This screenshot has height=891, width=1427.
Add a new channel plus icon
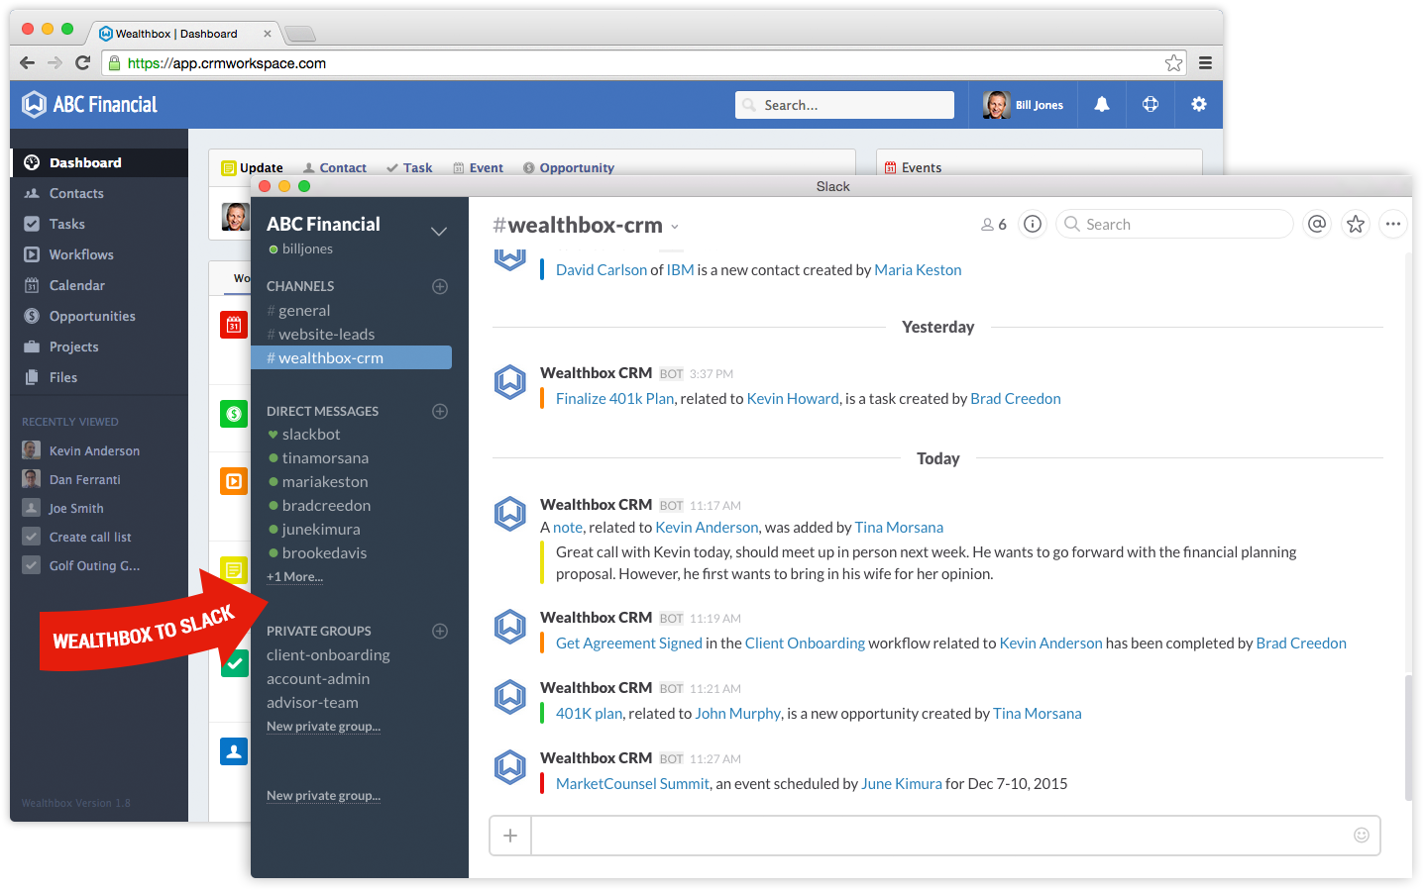coord(440,286)
